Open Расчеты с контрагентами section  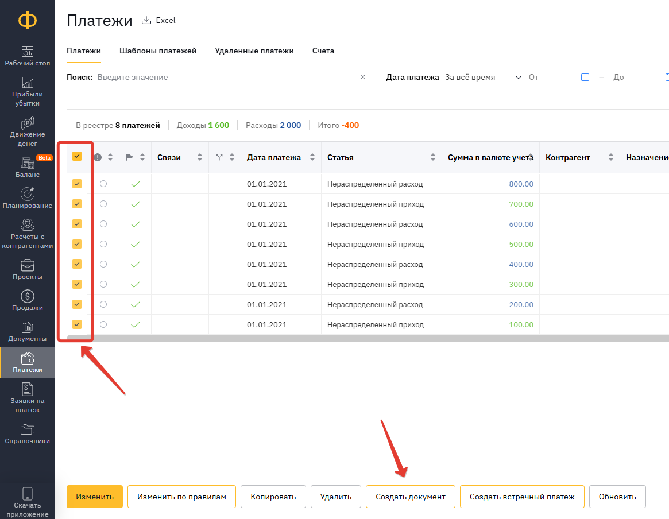tap(28, 234)
